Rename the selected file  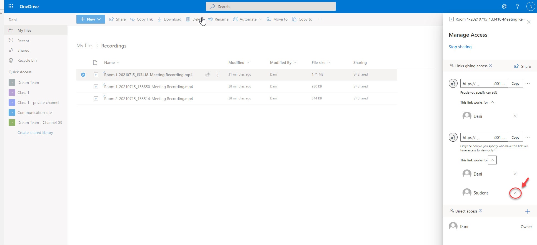[x=218, y=19]
